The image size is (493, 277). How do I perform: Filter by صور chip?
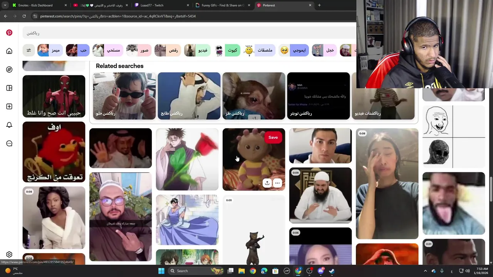point(139,50)
